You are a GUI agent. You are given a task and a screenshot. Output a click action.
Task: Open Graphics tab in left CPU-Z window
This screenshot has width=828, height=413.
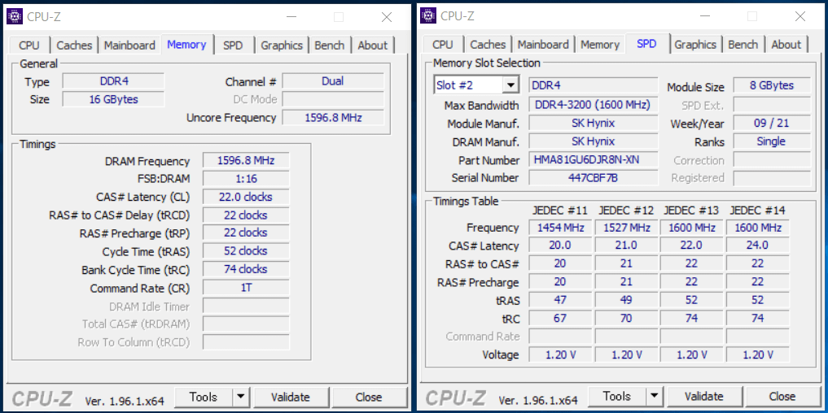click(x=282, y=46)
